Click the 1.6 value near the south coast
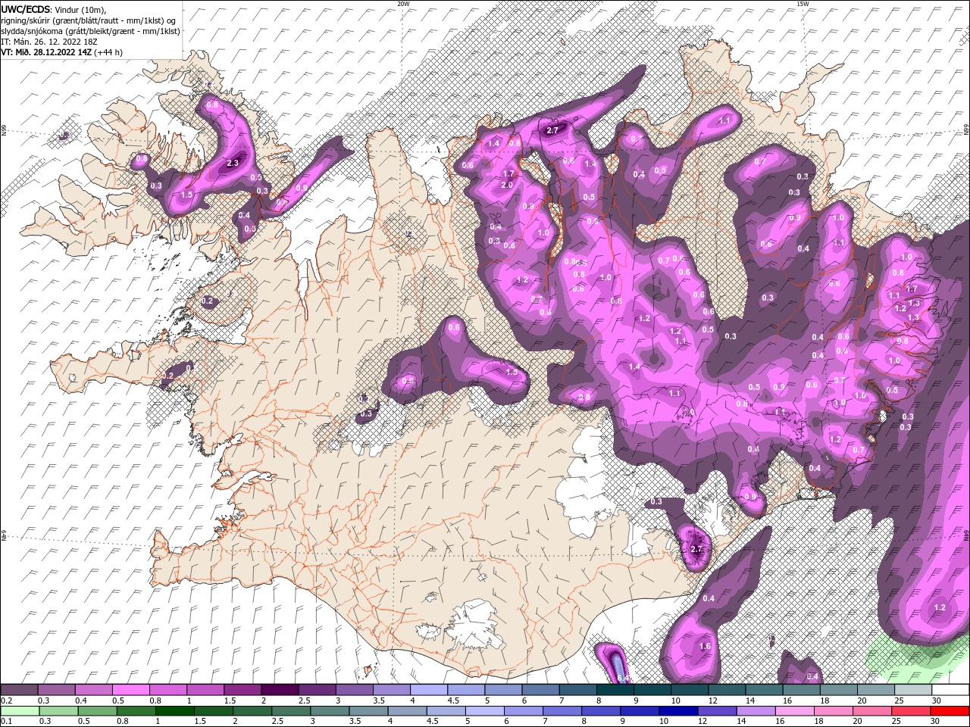The width and height of the screenshot is (970, 727). 705,646
